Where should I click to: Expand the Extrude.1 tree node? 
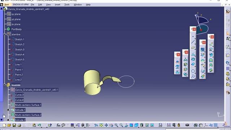pyautogui.click(x=8, y=110)
